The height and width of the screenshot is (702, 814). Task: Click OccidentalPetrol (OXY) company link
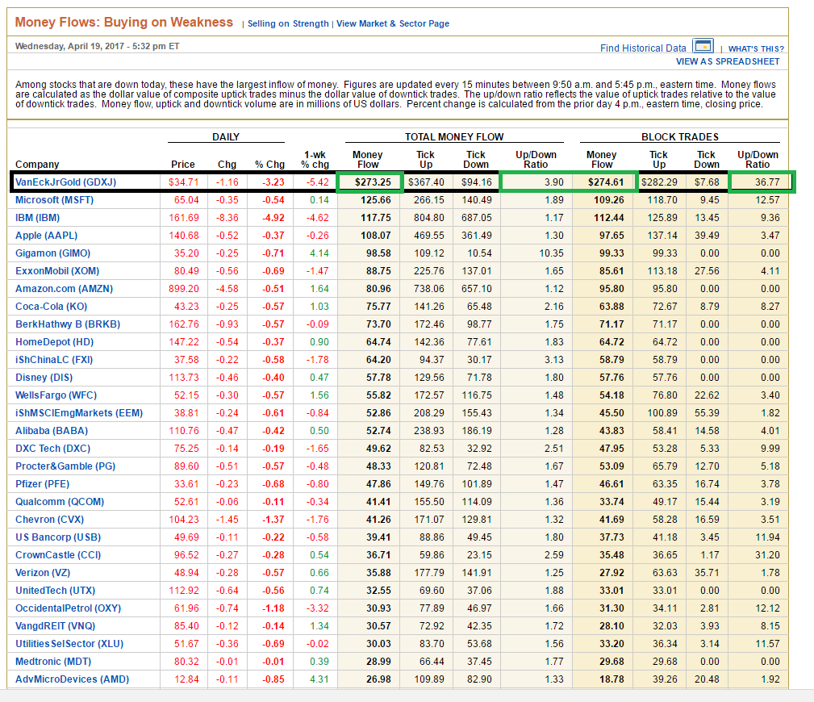coord(68,608)
